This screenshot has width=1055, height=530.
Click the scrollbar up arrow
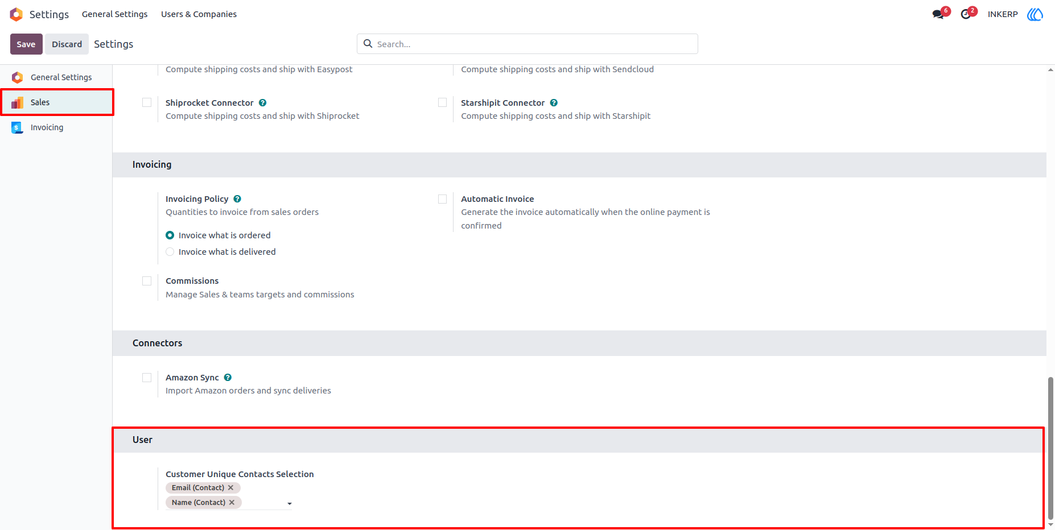[x=1050, y=70]
